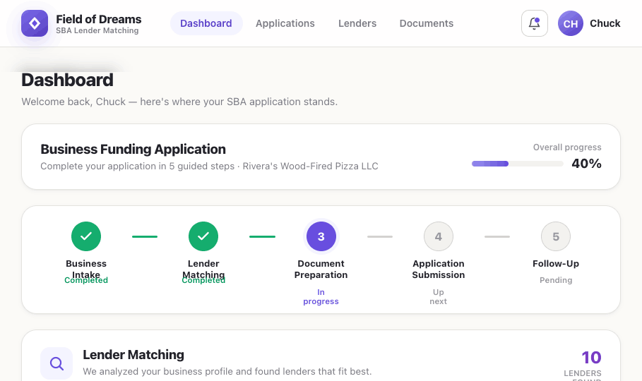Click the Lender Matching magnifier icon
Viewport: 642px width, 381px height.
[57, 363]
